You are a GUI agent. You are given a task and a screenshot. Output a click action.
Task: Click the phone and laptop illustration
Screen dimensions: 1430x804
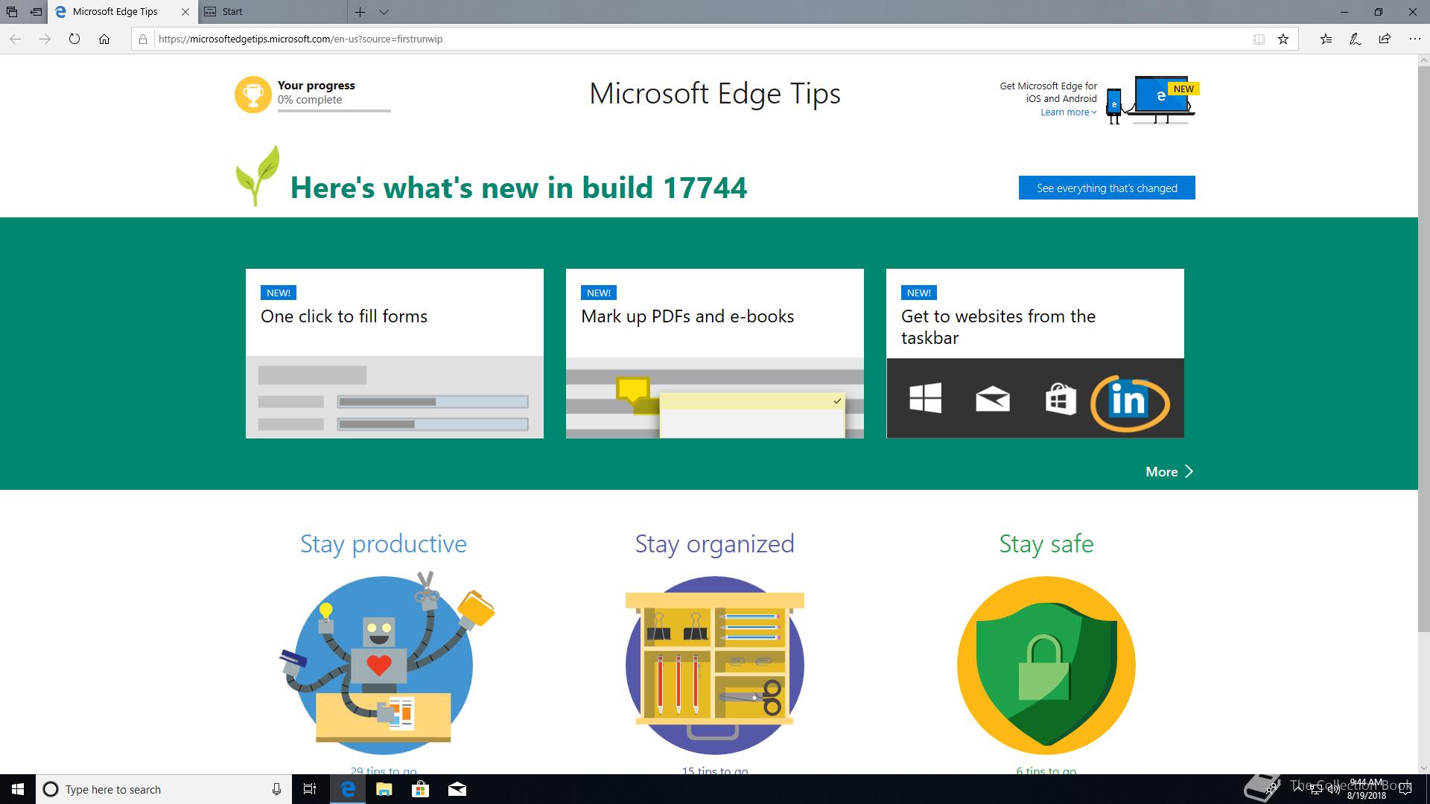(x=1151, y=100)
